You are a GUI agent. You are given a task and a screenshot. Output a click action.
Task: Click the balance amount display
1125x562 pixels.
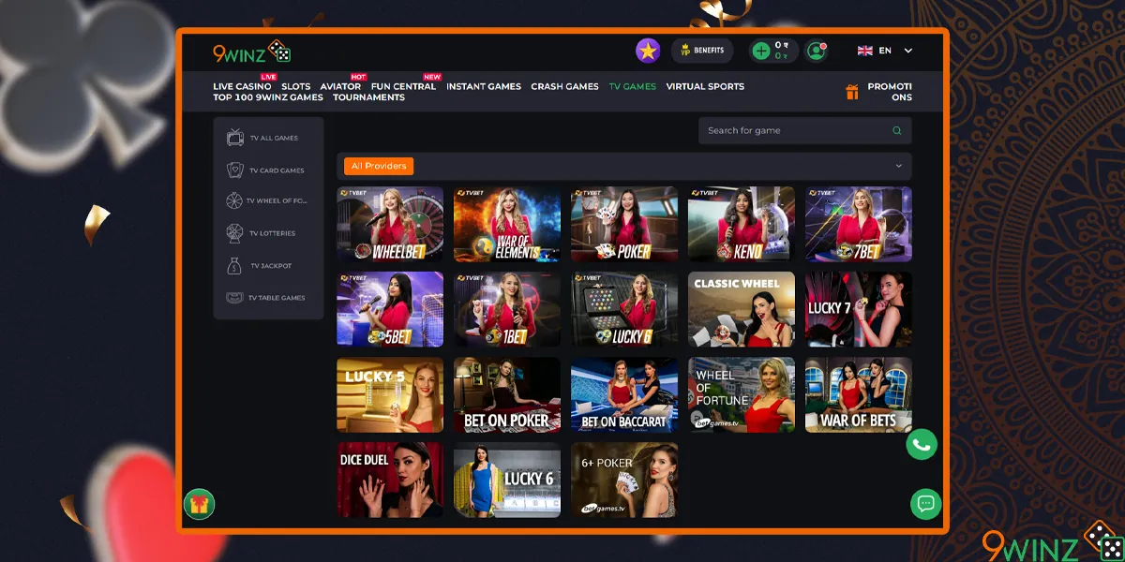(780, 51)
